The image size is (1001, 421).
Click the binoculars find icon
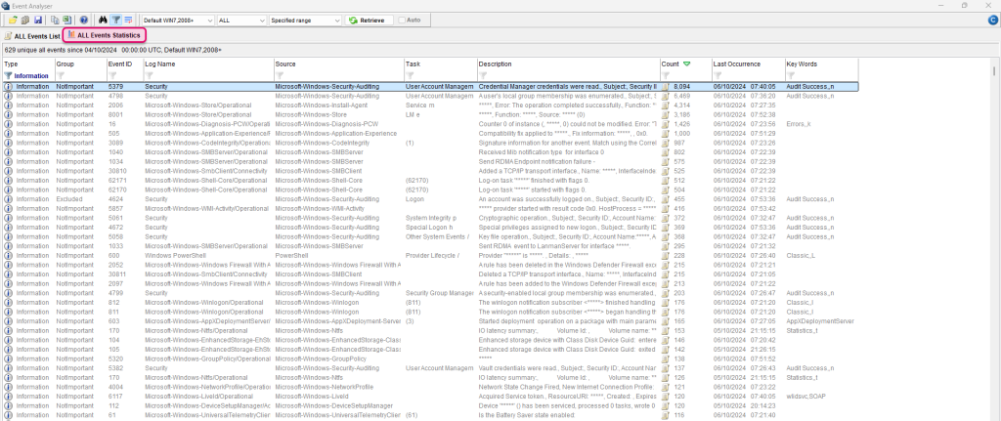click(102, 21)
